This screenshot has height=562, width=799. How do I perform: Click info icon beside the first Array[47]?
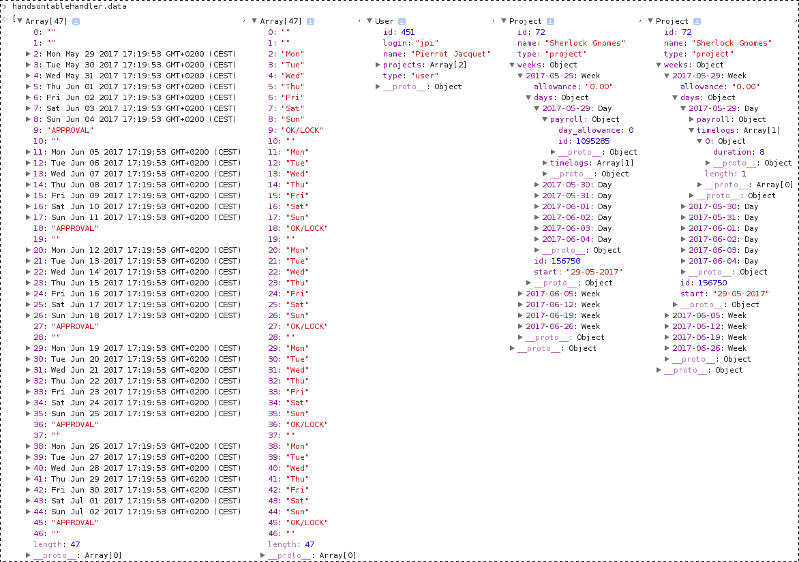pyautogui.click(x=75, y=21)
